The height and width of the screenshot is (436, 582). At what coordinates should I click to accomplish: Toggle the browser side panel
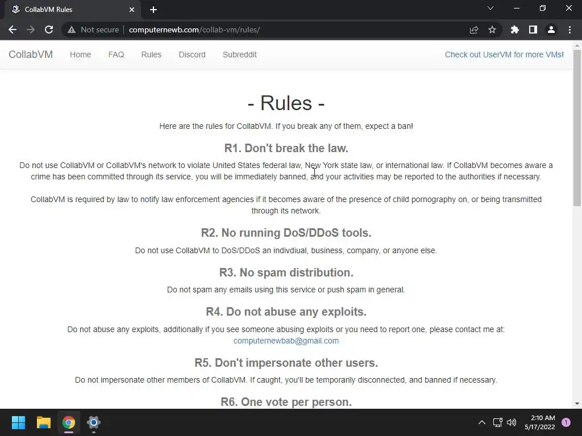[x=533, y=30]
